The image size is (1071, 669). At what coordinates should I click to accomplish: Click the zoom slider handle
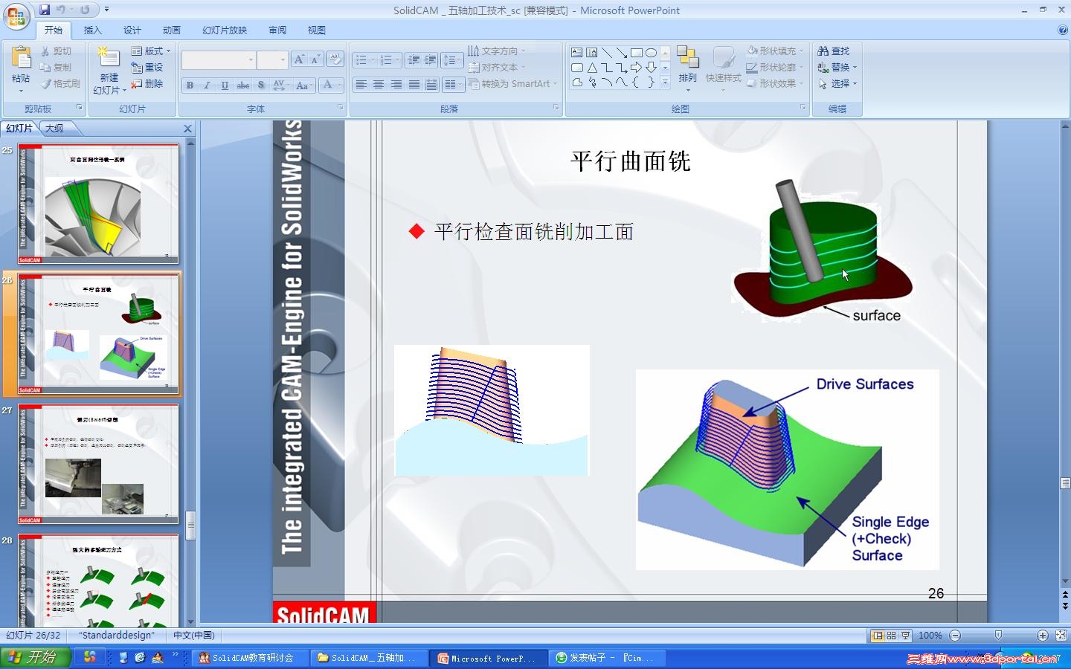point(998,636)
